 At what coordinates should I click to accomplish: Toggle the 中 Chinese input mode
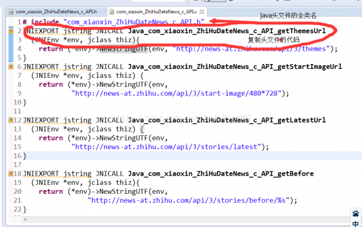(x=356, y=223)
